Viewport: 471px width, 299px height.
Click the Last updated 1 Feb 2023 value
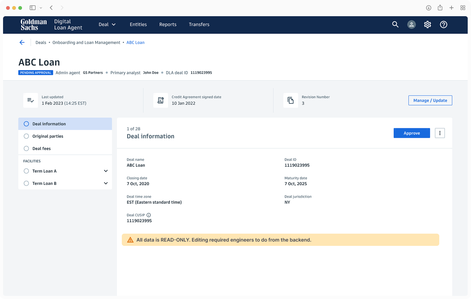64,103
